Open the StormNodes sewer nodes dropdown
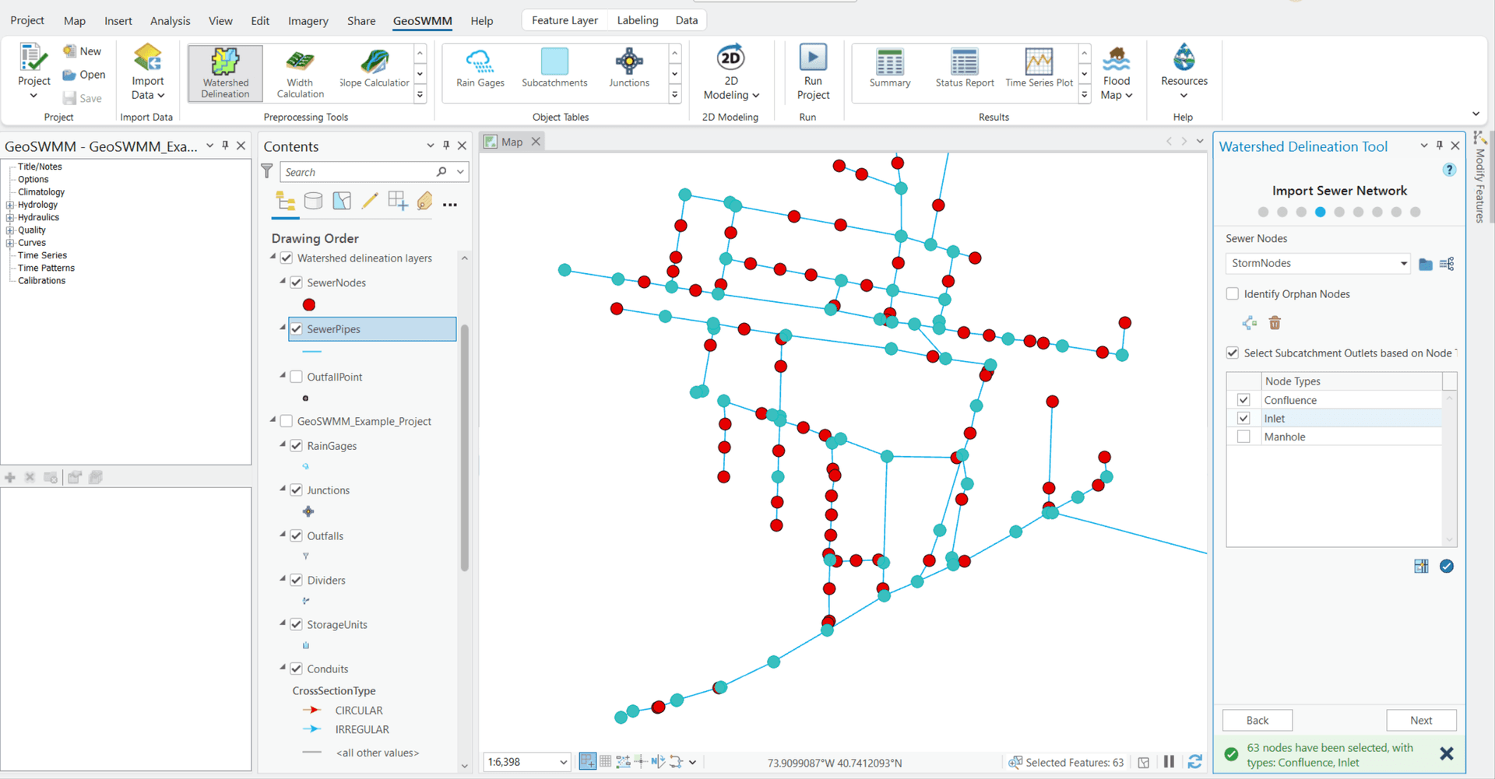Viewport: 1495px width, 779px height. point(1403,264)
